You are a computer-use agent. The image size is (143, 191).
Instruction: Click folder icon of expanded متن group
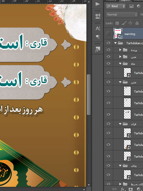point(125,82)
